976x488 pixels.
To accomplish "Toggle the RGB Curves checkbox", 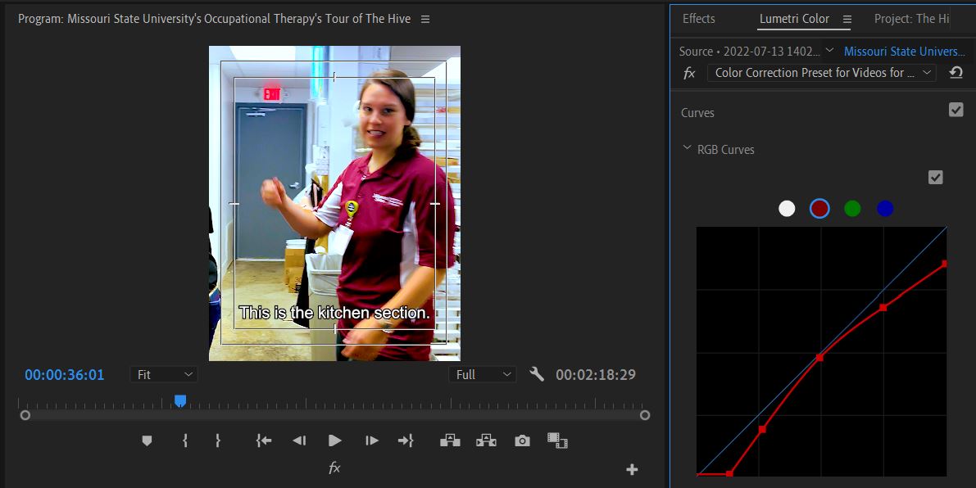I will 936,177.
